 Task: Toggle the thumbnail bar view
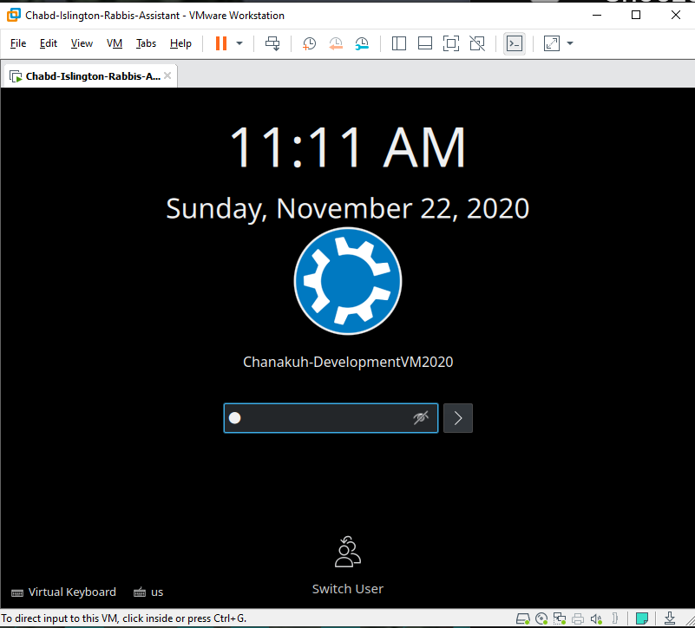425,43
